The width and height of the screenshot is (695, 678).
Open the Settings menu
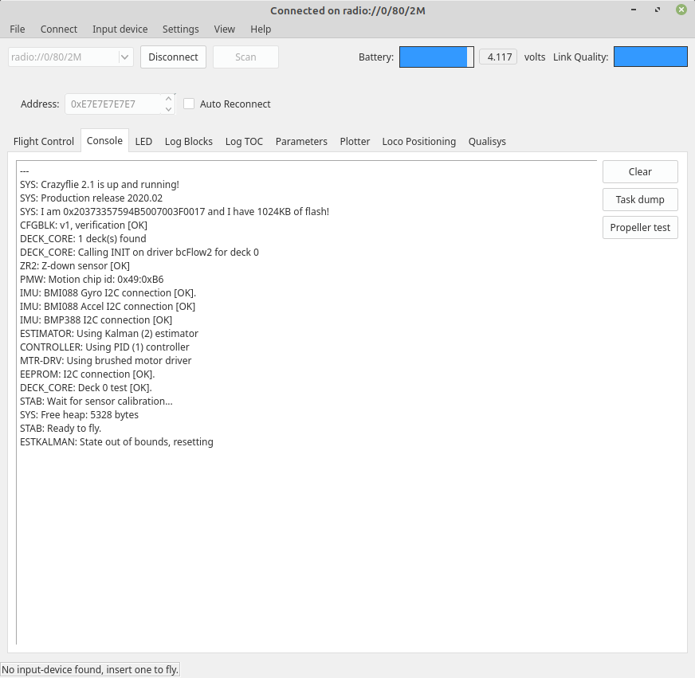(181, 29)
